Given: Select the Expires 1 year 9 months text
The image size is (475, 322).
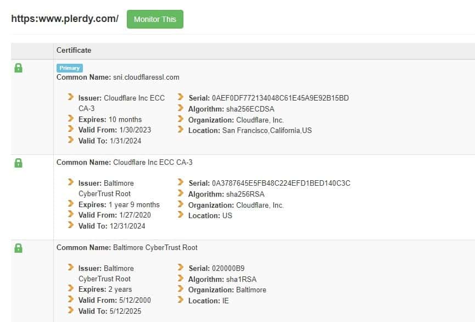Looking at the screenshot, I should [x=119, y=204].
